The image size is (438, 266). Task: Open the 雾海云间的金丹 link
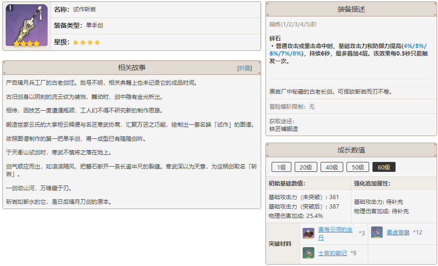pos(335,234)
